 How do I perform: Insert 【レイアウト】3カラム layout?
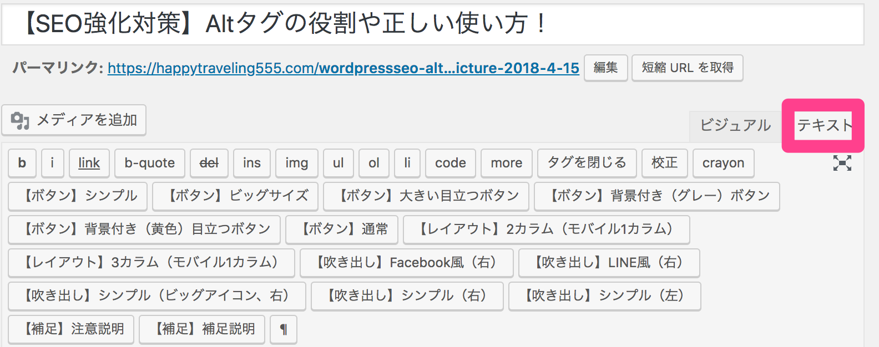[x=151, y=263]
